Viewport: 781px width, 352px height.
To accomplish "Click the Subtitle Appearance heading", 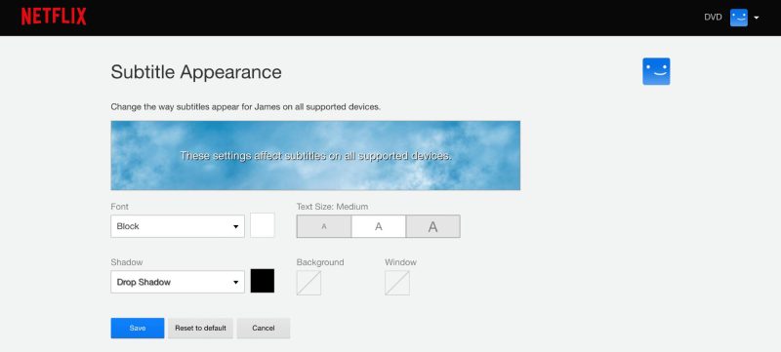I will pyautogui.click(x=196, y=72).
